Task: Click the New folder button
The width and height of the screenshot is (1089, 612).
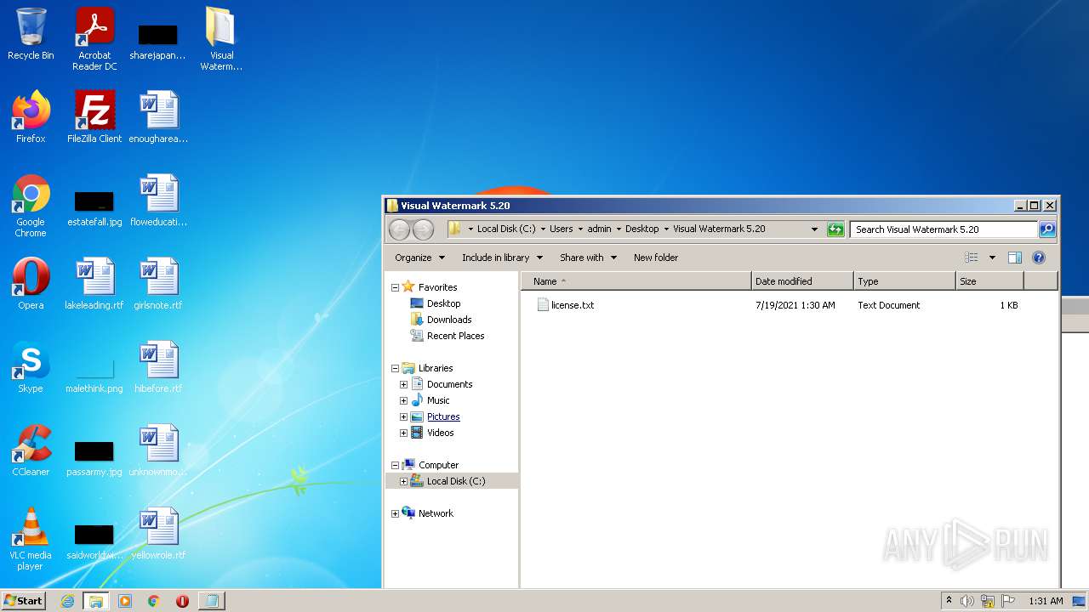Action: pos(656,258)
